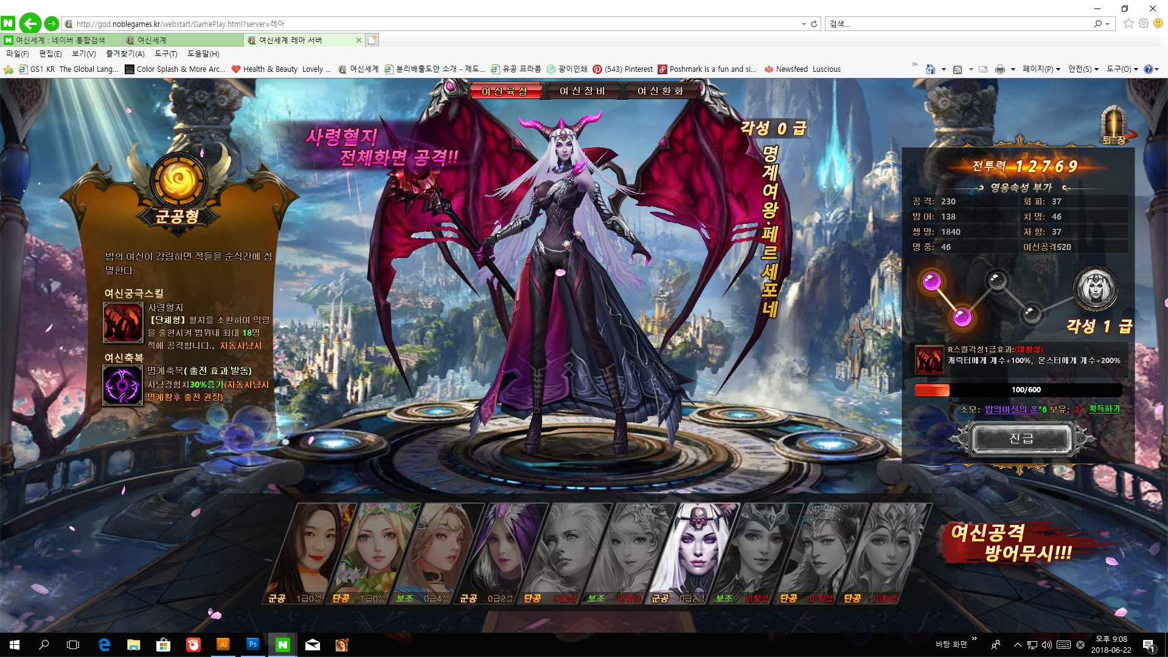Open the Poshmark bookmark
1168x657 pixels.
pyautogui.click(x=707, y=69)
